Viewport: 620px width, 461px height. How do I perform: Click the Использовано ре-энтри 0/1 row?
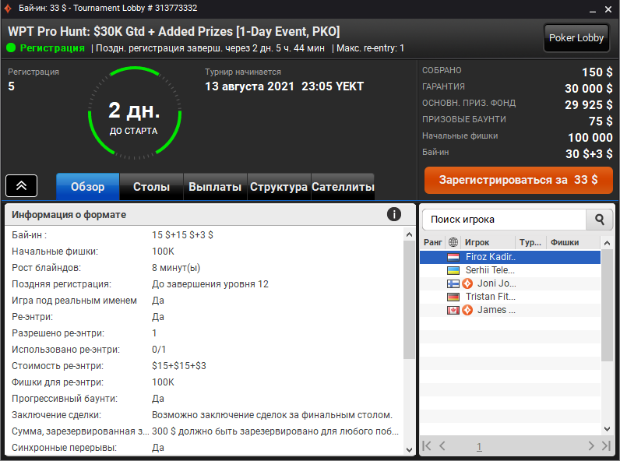coord(206,350)
